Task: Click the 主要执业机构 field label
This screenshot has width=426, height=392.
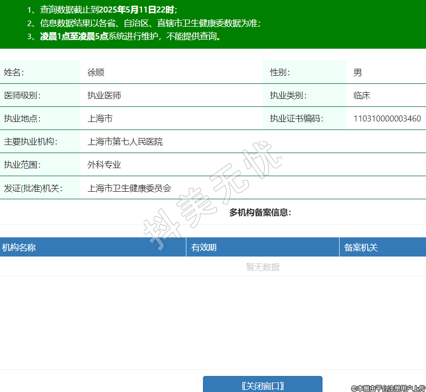Action: 31,142
